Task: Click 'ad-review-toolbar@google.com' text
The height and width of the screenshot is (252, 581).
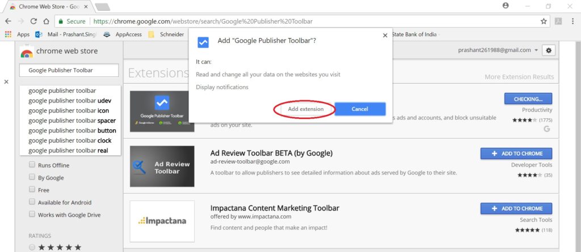Action: click(250, 162)
